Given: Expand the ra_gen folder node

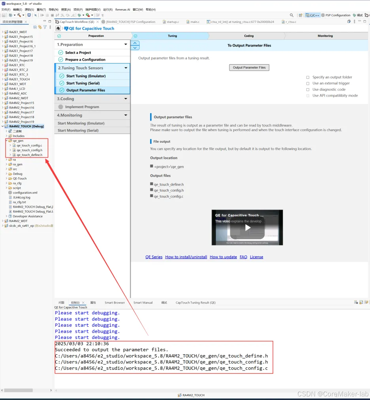Looking at the screenshot, I should click(6, 164).
